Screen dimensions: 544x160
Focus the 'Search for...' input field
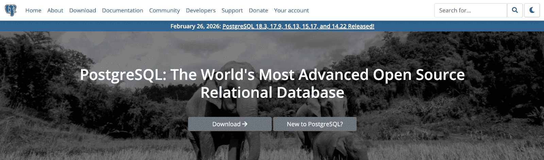471,10
